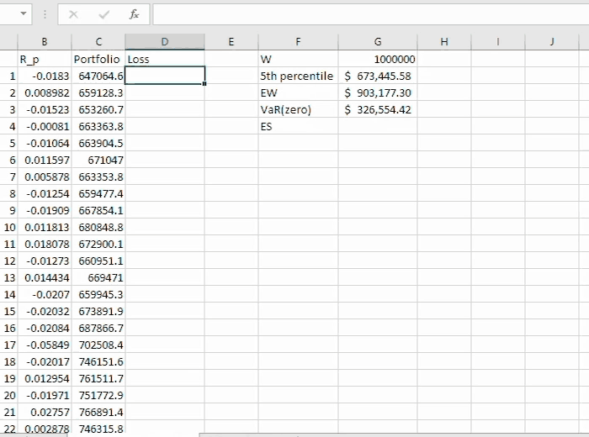Select the R_p cell -0.01254
This screenshot has height=437, width=589.
pos(45,193)
